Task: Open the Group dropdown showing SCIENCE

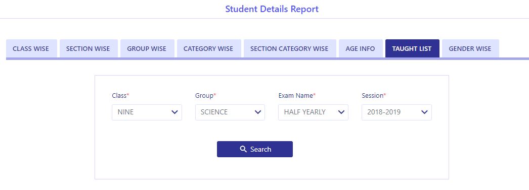Action: click(230, 112)
